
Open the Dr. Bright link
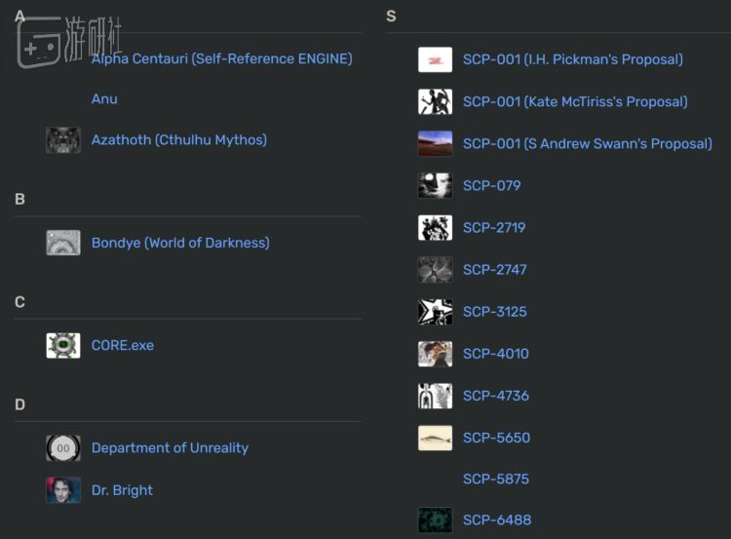pos(122,490)
